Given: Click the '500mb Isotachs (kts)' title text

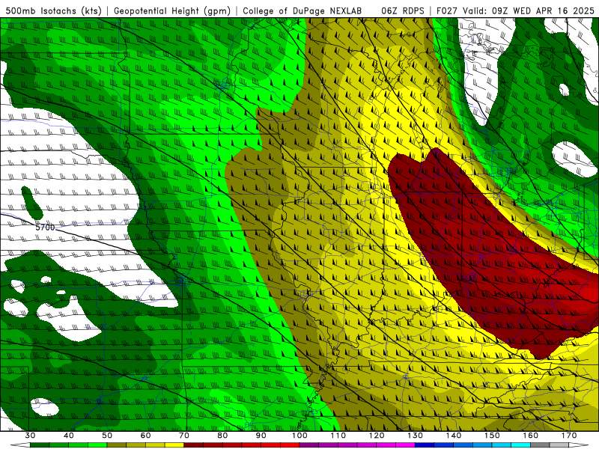Looking at the screenshot, I should pyautogui.click(x=53, y=10).
